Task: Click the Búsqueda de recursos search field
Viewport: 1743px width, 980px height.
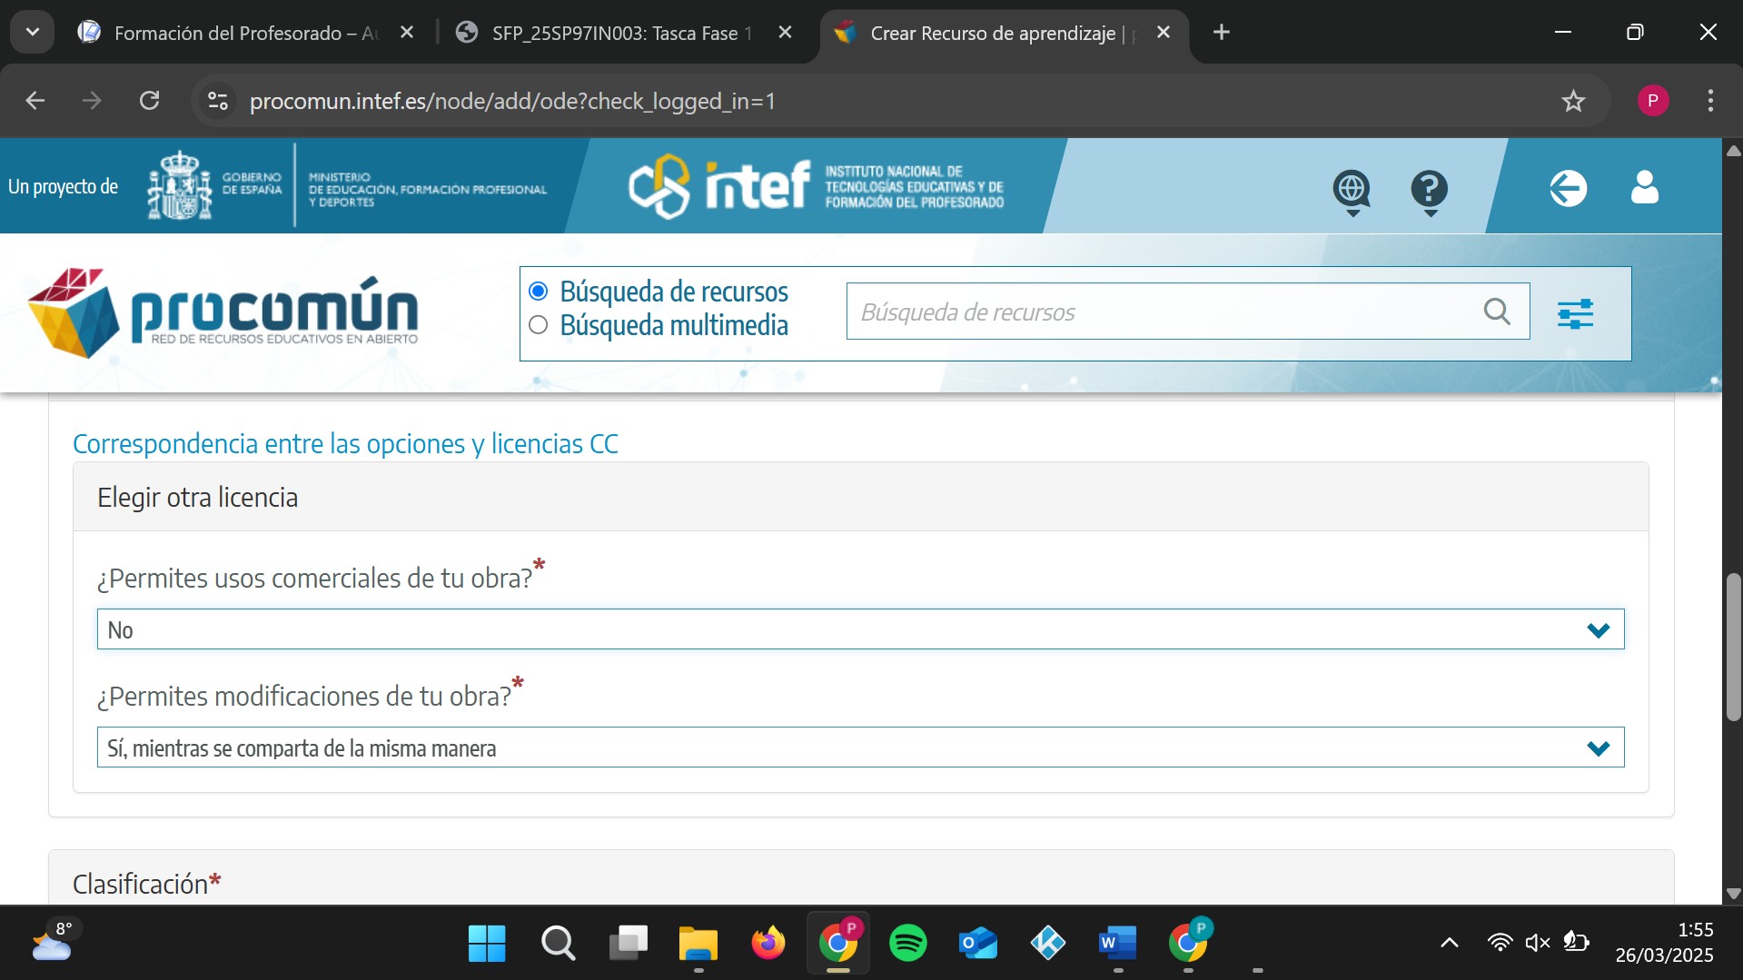Action: (1163, 312)
